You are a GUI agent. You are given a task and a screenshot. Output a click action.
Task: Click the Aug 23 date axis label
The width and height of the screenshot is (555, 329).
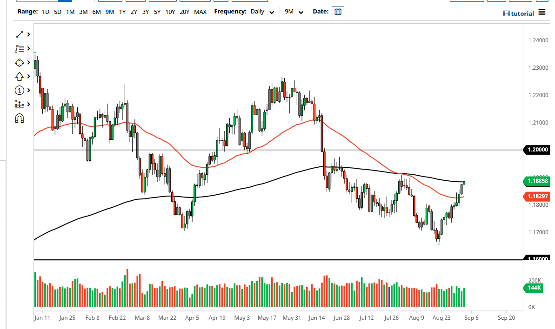pos(441,318)
